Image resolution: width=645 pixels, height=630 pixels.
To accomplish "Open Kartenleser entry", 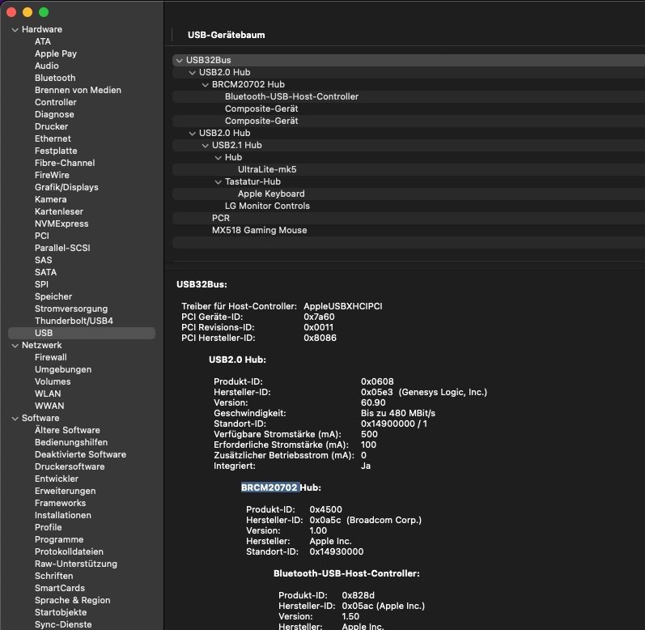I will click(59, 211).
